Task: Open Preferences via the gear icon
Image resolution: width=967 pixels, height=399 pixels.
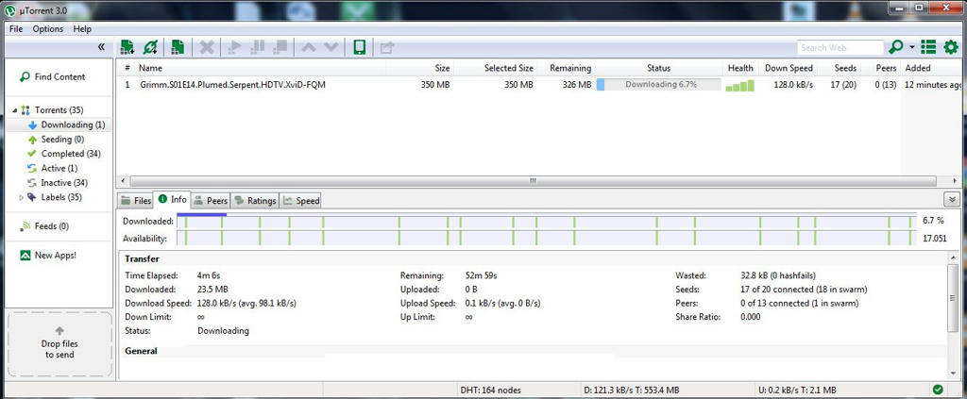Action: click(951, 47)
